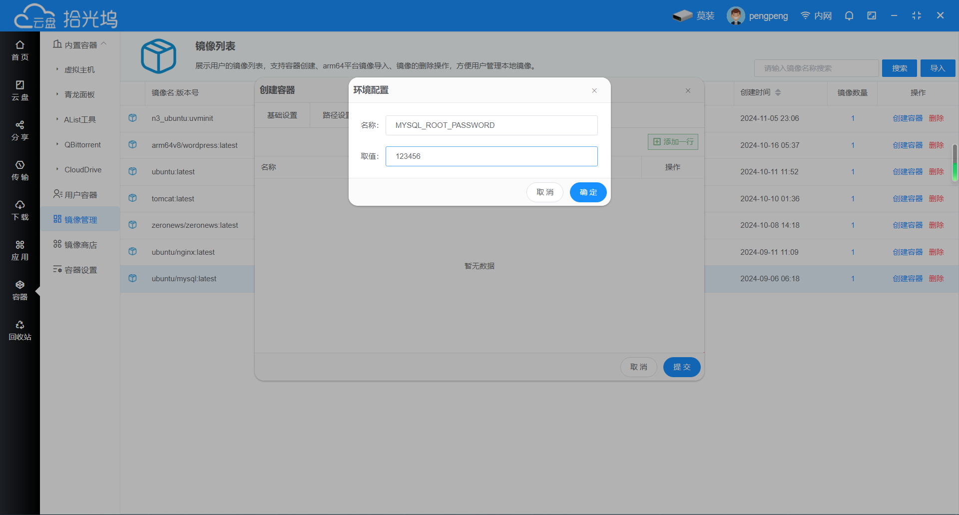The width and height of the screenshot is (959, 515).
Task: Click 创建容器 for the 2024-09-06 06:18 row
Action: 908,278
